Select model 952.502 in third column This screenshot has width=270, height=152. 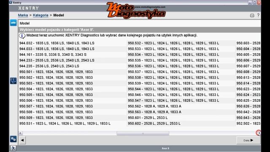click(248, 123)
